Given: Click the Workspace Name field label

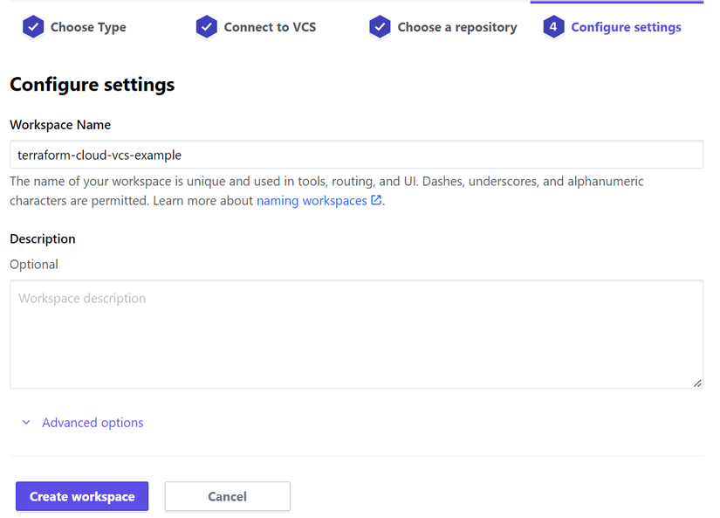Looking at the screenshot, I should 60,125.
